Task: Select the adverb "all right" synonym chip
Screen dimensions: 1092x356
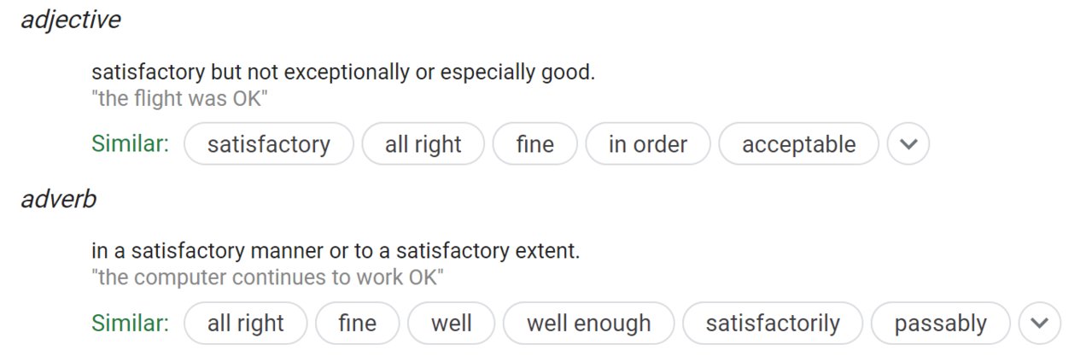Action: pos(246,324)
